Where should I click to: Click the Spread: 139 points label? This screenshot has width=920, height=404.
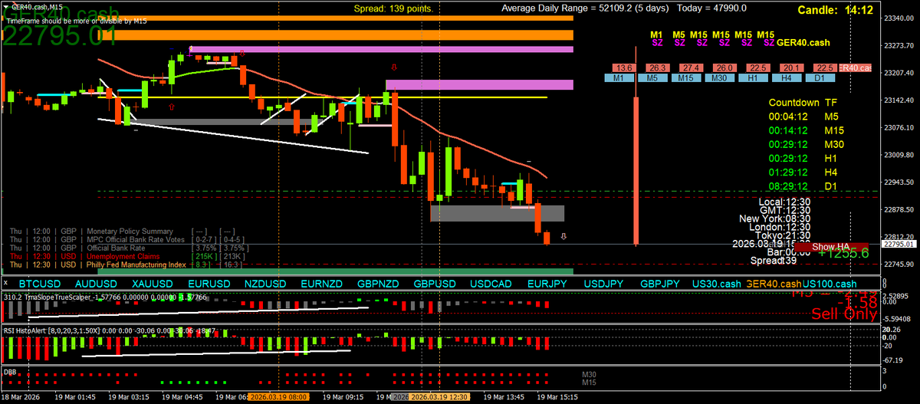point(393,8)
